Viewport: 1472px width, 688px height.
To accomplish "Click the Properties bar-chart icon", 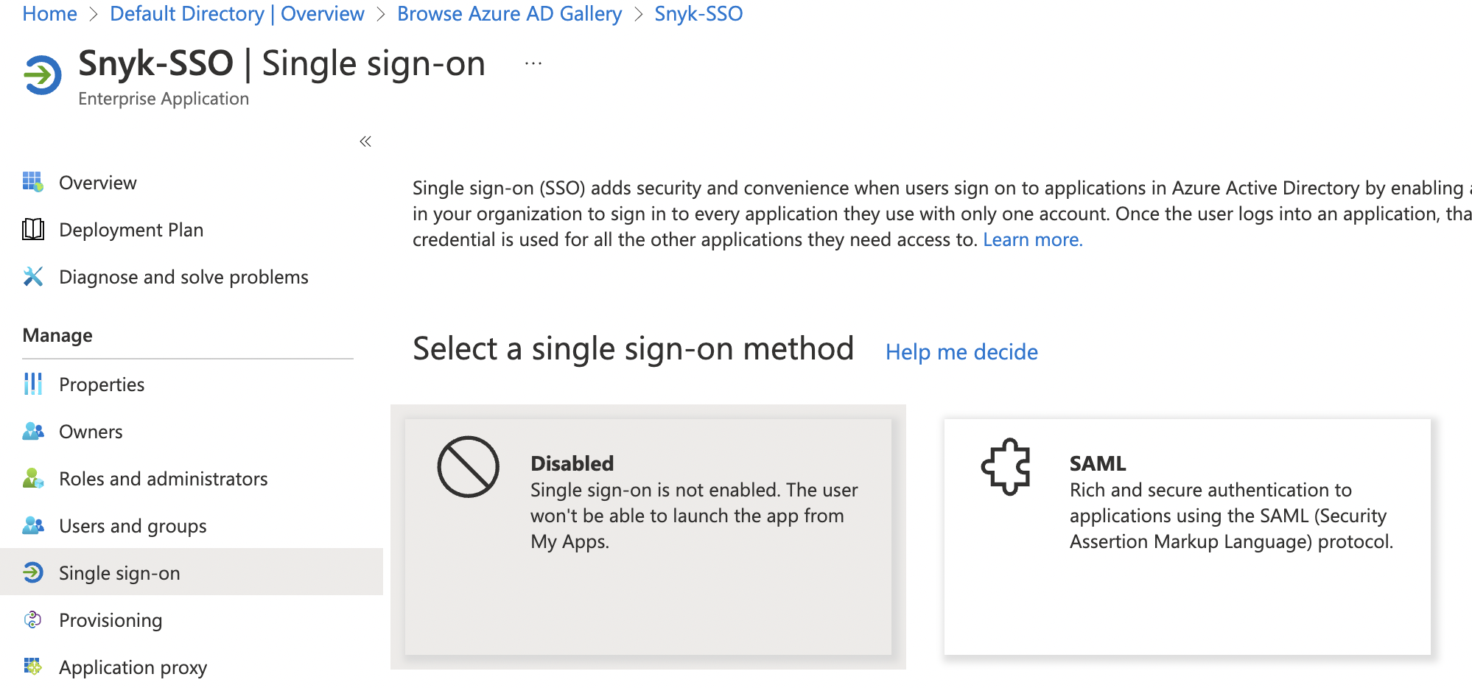I will coord(32,384).
